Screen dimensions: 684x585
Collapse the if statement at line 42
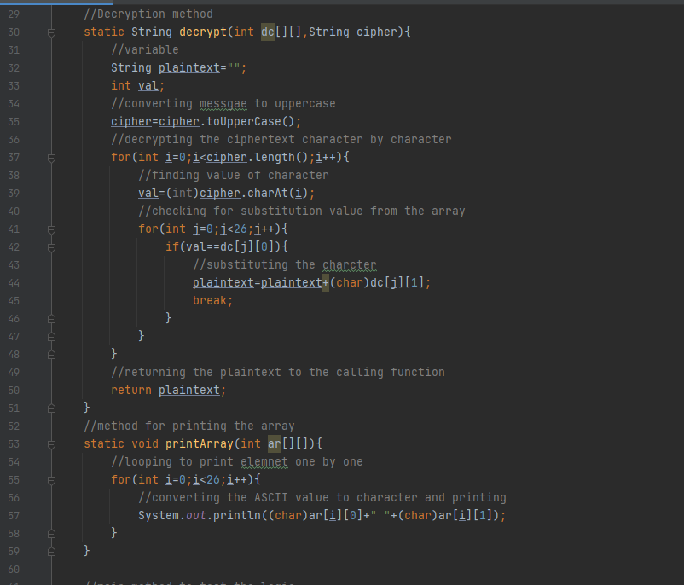tap(51, 246)
